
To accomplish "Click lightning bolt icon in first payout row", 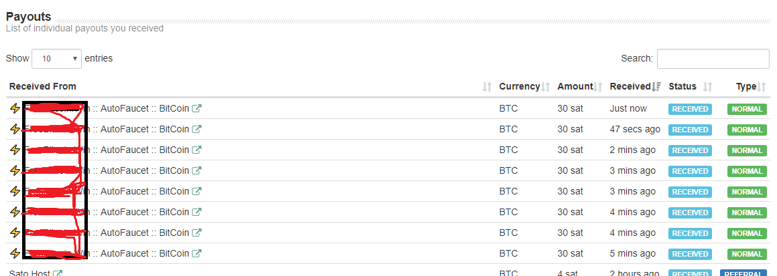I will pyautogui.click(x=15, y=108).
